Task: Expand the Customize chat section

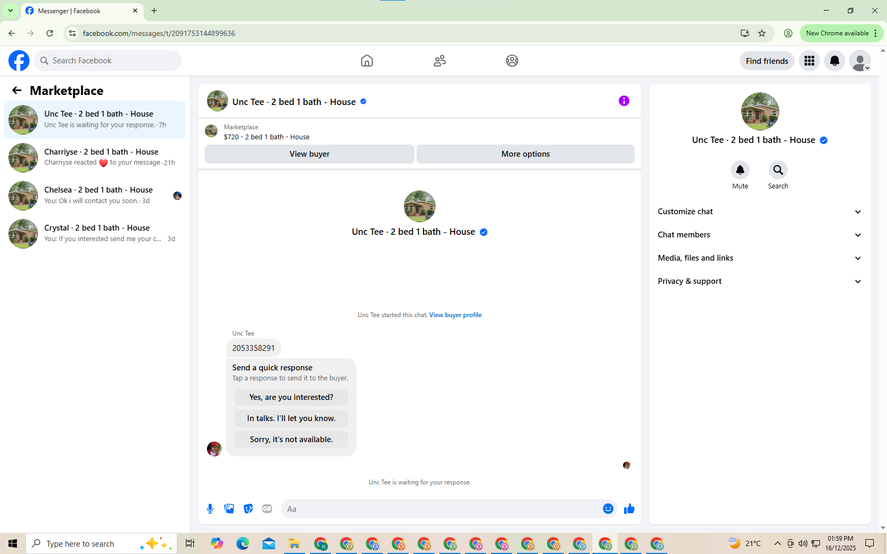Action: click(760, 212)
